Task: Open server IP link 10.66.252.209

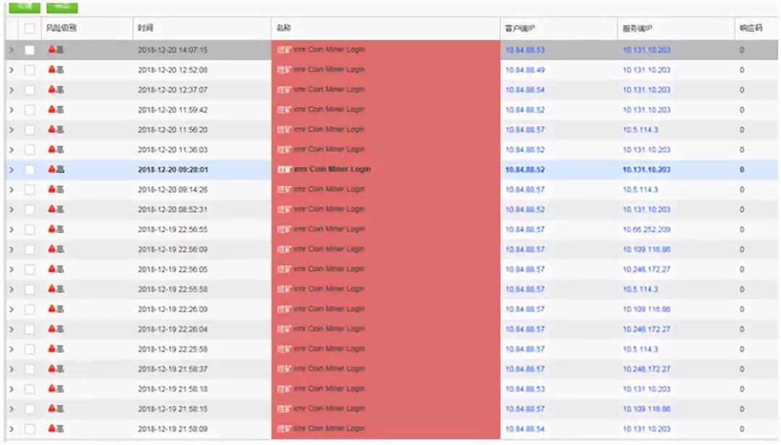Action: point(646,229)
